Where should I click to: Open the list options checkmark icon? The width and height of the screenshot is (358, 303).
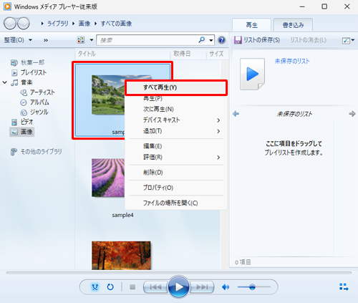(346, 40)
